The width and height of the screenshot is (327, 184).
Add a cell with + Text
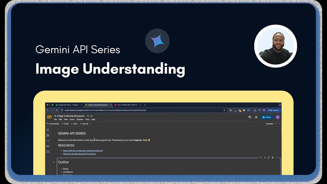pos(74,124)
